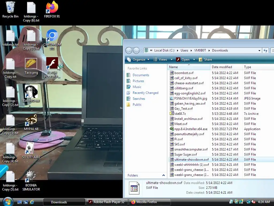The image size is (274, 206).
Task: Click Show Desktop in Quick Launch
Action: (19, 202)
